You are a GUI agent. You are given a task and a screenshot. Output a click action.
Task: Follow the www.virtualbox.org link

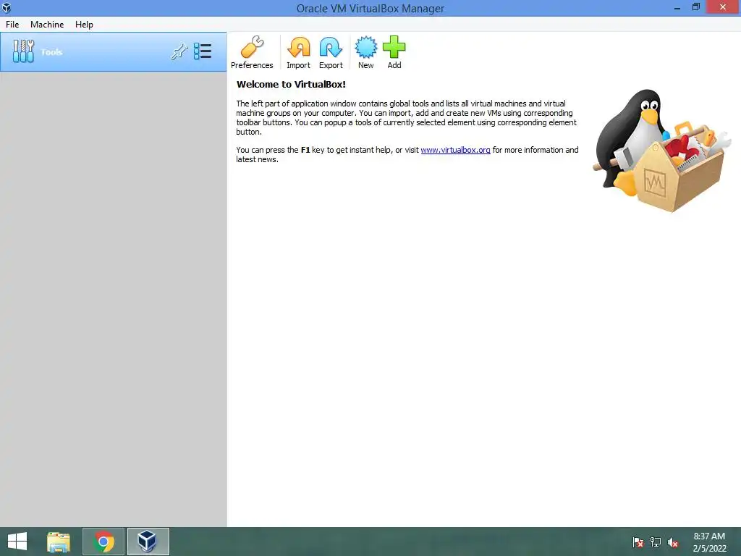pos(455,150)
